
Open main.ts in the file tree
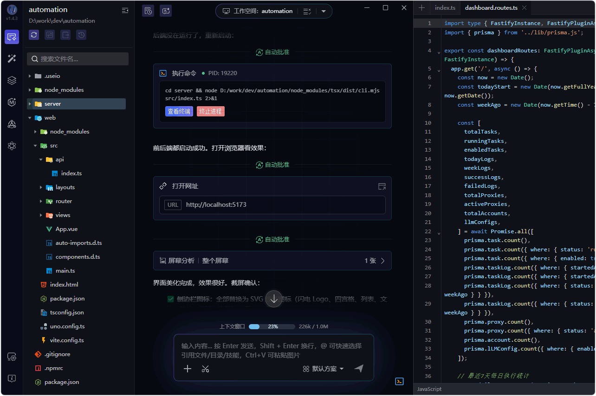65,271
